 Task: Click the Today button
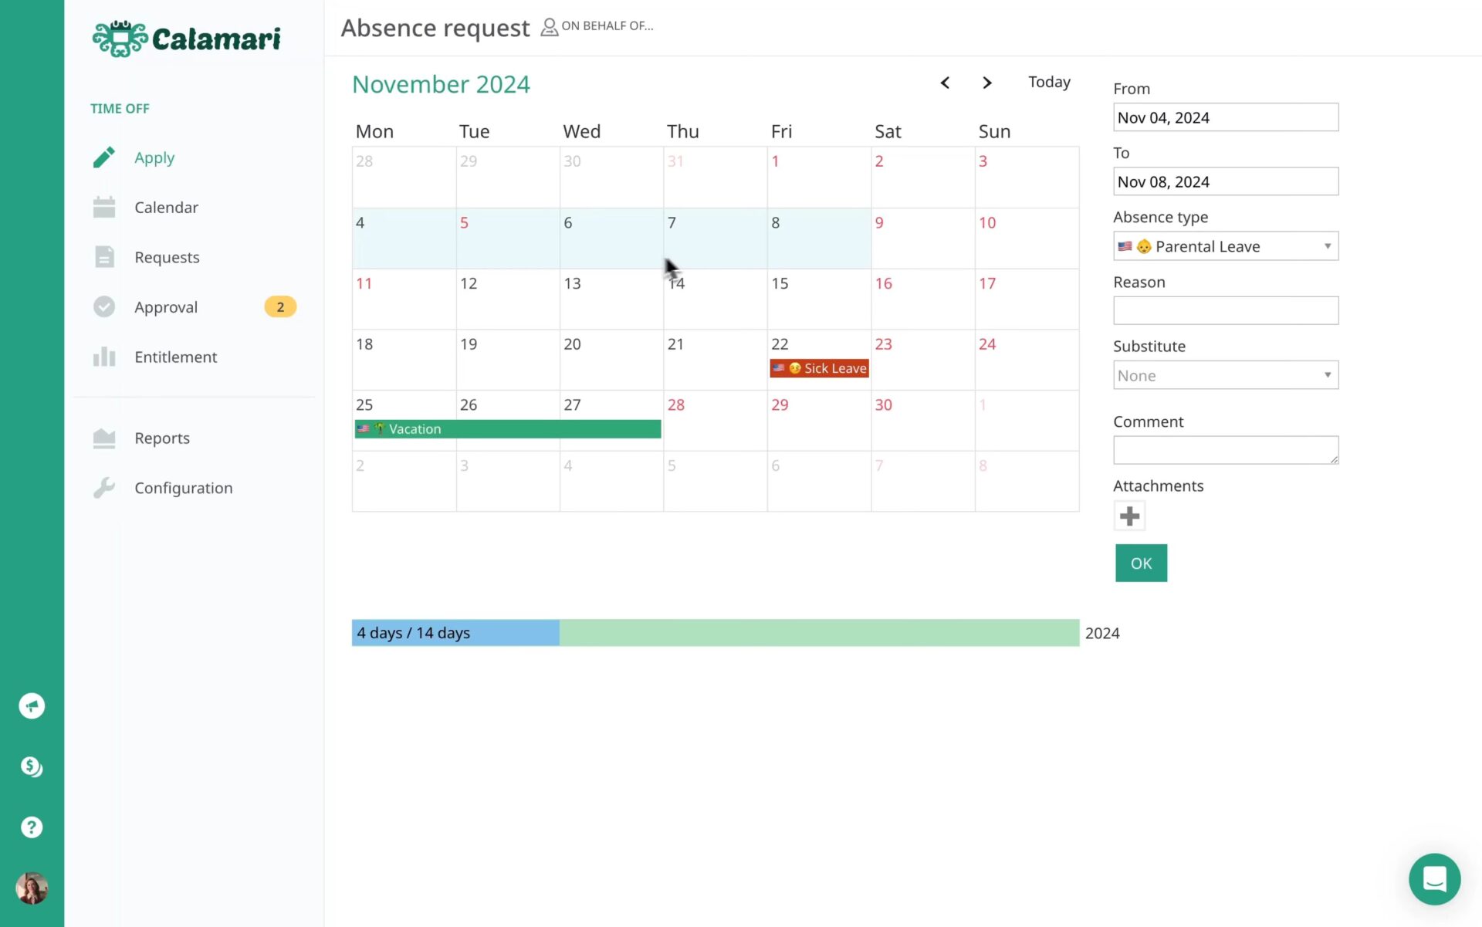(1049, 82)
